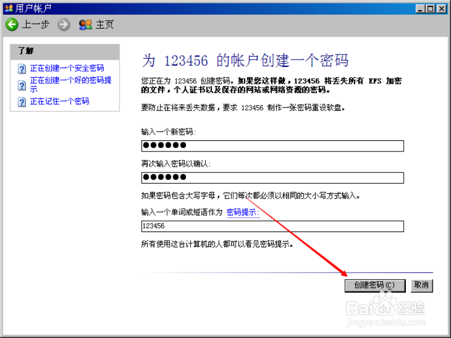This screenshot has height=338, width=451.
Task: Focus the confirm password input field
Action: 273,178
